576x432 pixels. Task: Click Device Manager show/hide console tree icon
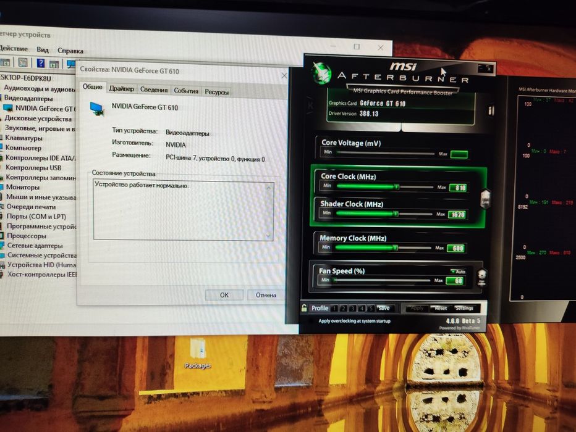pos(5,63)
